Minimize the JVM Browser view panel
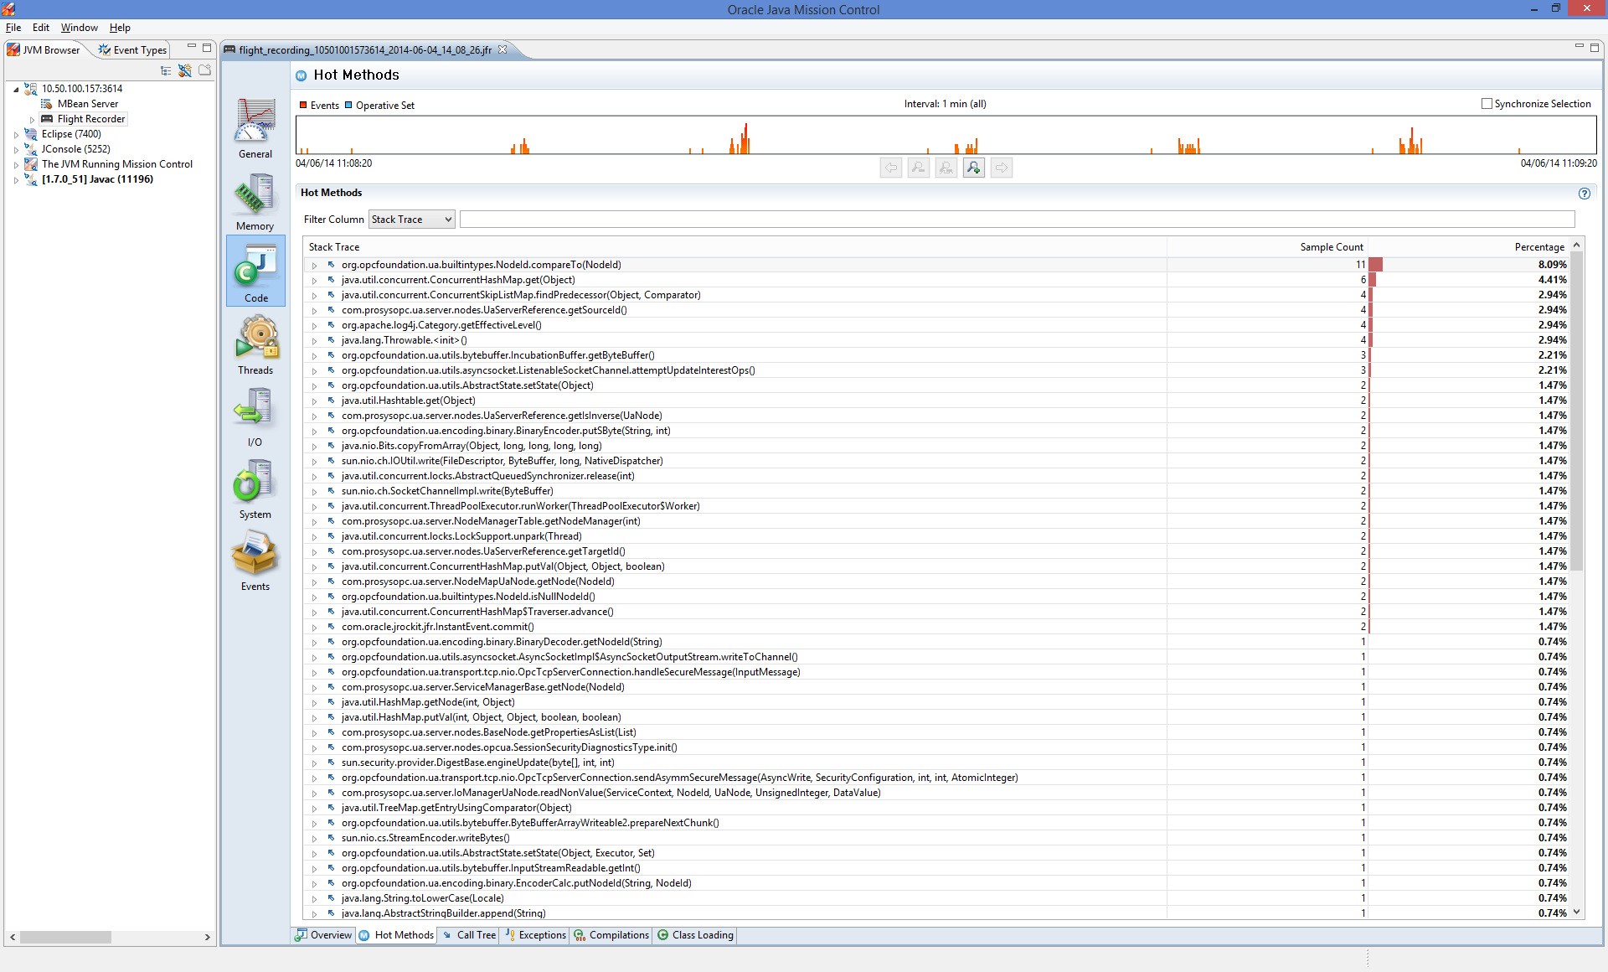Viewport: 1608px width, 972px height. (192, 47)
